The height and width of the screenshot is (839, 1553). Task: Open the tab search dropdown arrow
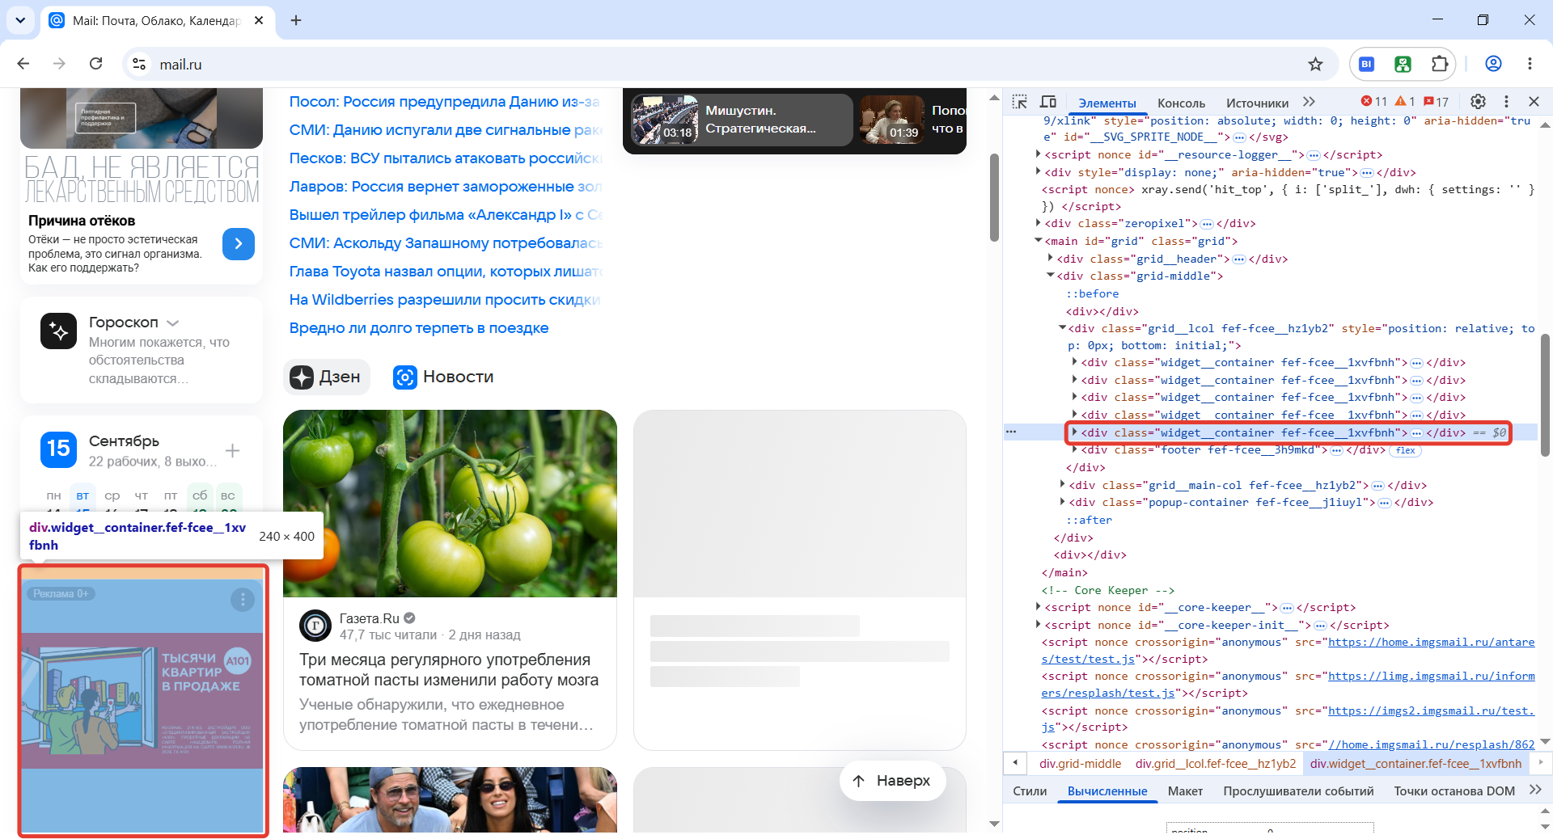[x=20, y=20]
